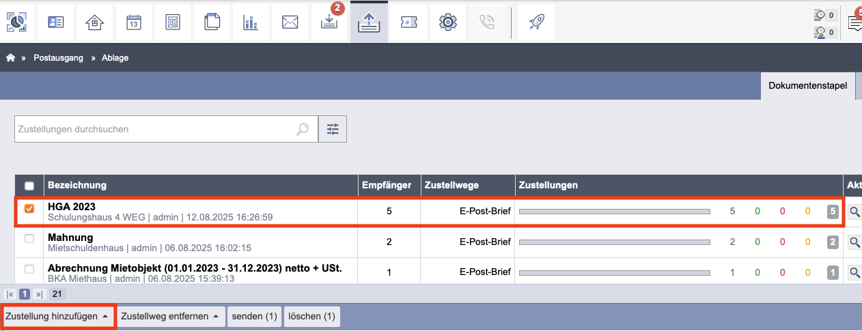Click the settings gear icon
This screenshot has height=331, width=862.
447,23
